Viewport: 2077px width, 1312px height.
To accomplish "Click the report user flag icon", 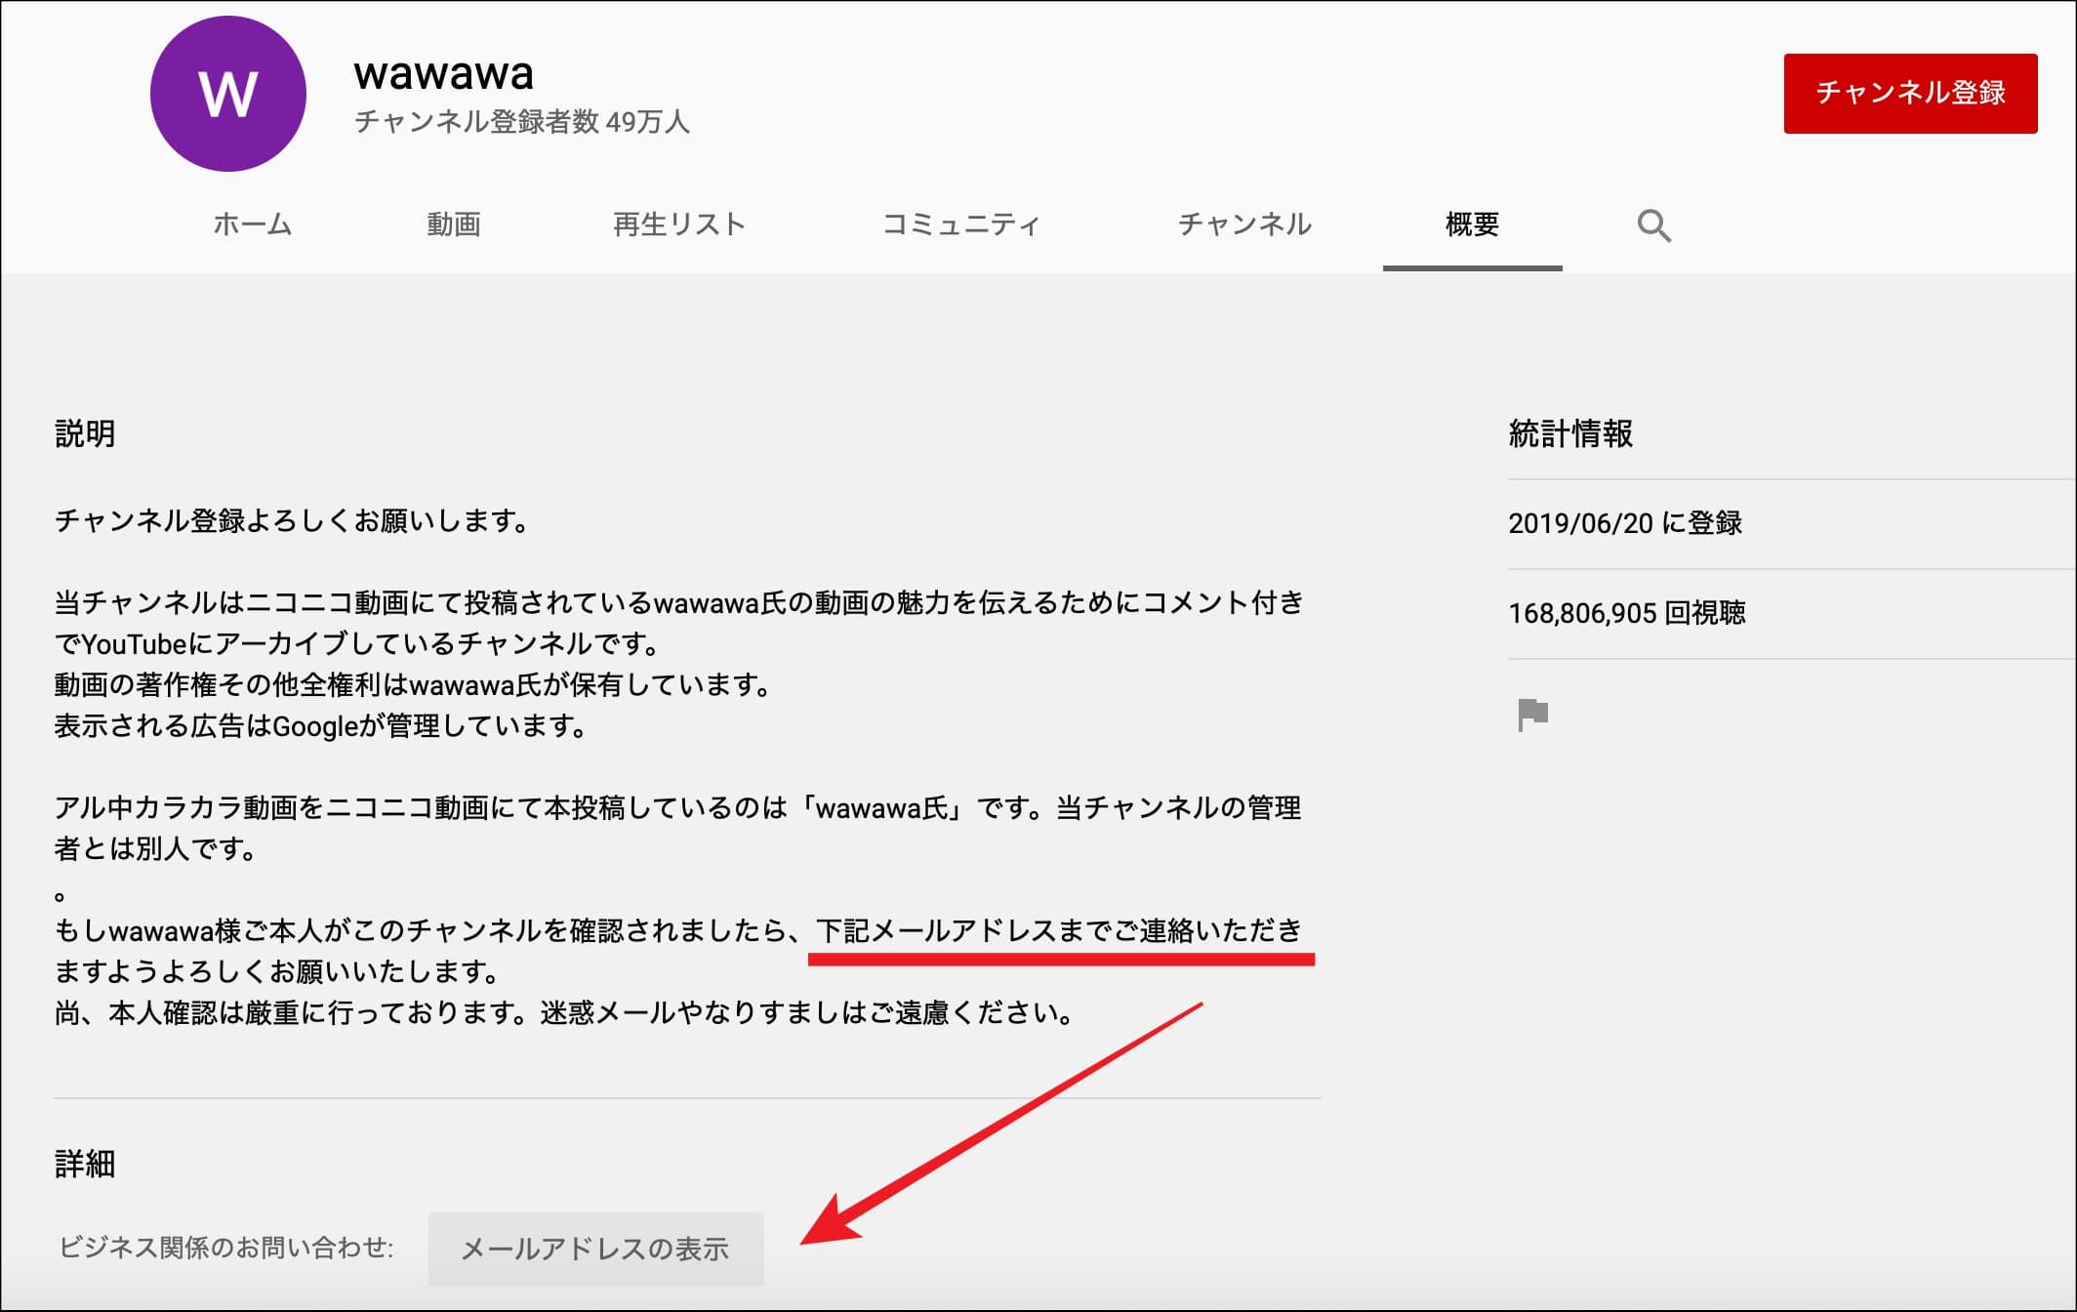I will (x=1532, y=715).
